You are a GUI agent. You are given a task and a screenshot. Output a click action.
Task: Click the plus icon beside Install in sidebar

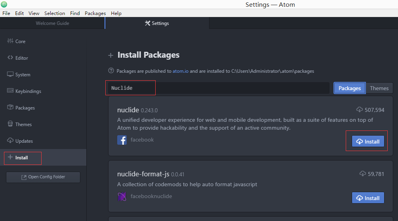coord(10,157)
